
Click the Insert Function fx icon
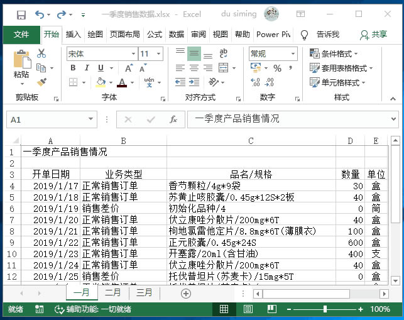(173, 119)
